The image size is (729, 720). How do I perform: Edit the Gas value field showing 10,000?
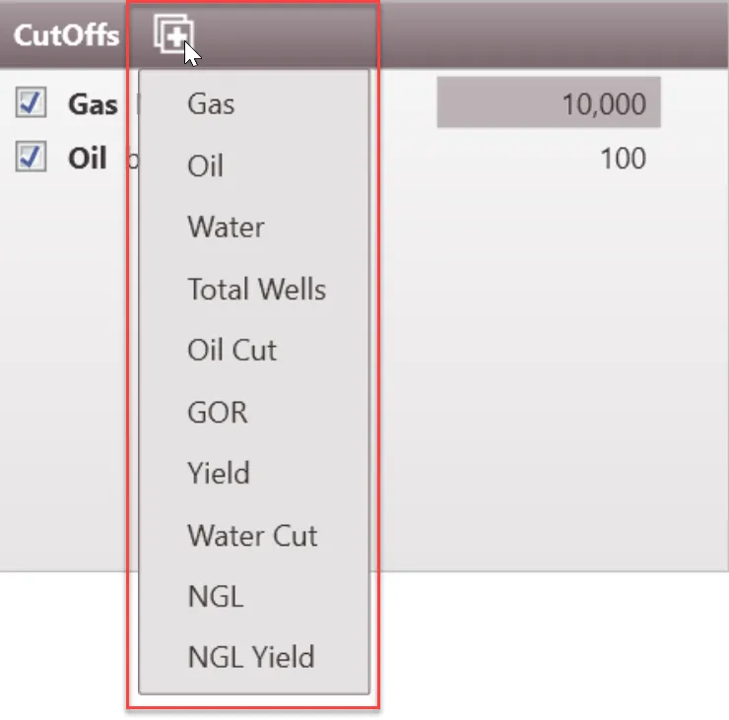click(549, 104)
